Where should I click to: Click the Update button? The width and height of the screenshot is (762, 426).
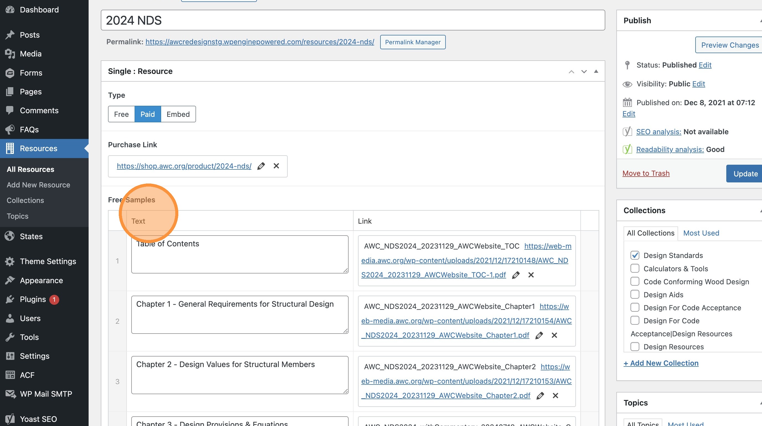coord(745,174)
